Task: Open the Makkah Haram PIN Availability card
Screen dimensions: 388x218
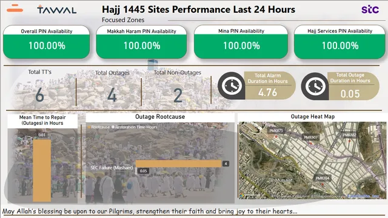Action: coord(141,42)
